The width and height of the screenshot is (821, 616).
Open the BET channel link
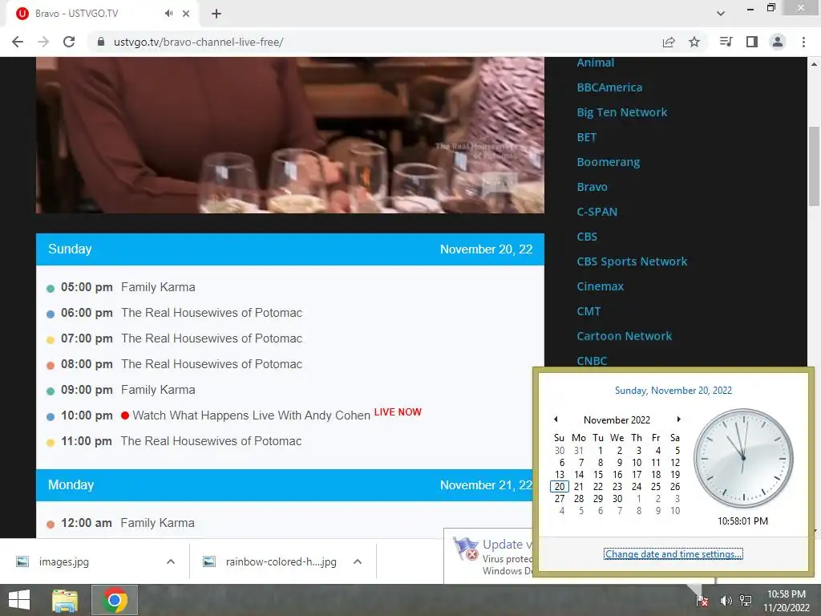[x=586, y=137]
